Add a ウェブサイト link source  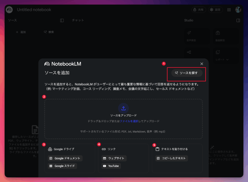(114, 158)
